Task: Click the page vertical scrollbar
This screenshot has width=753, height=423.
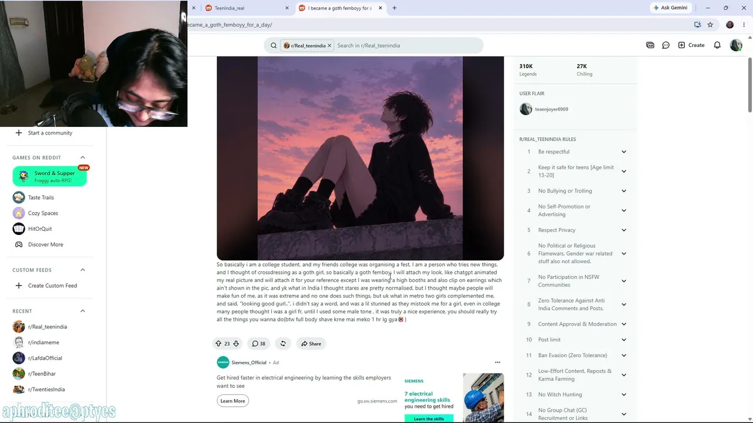Action: [749, 85]
